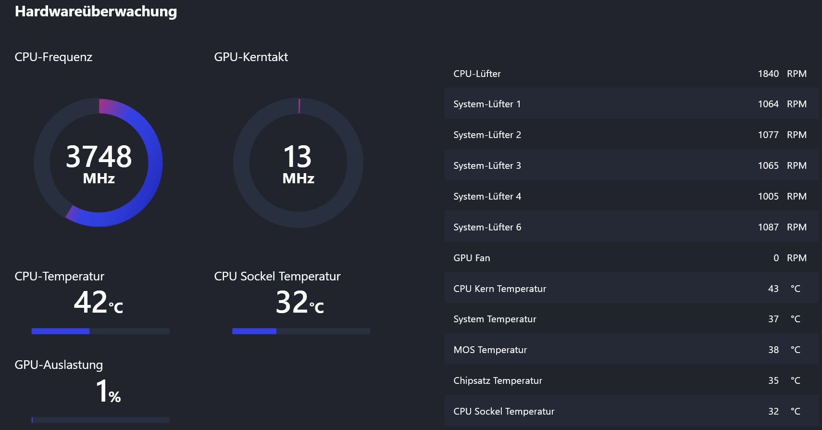Click the 42°C CPU temperature value
The height and width of the screenshot is (430, 822).
(99, 302)
